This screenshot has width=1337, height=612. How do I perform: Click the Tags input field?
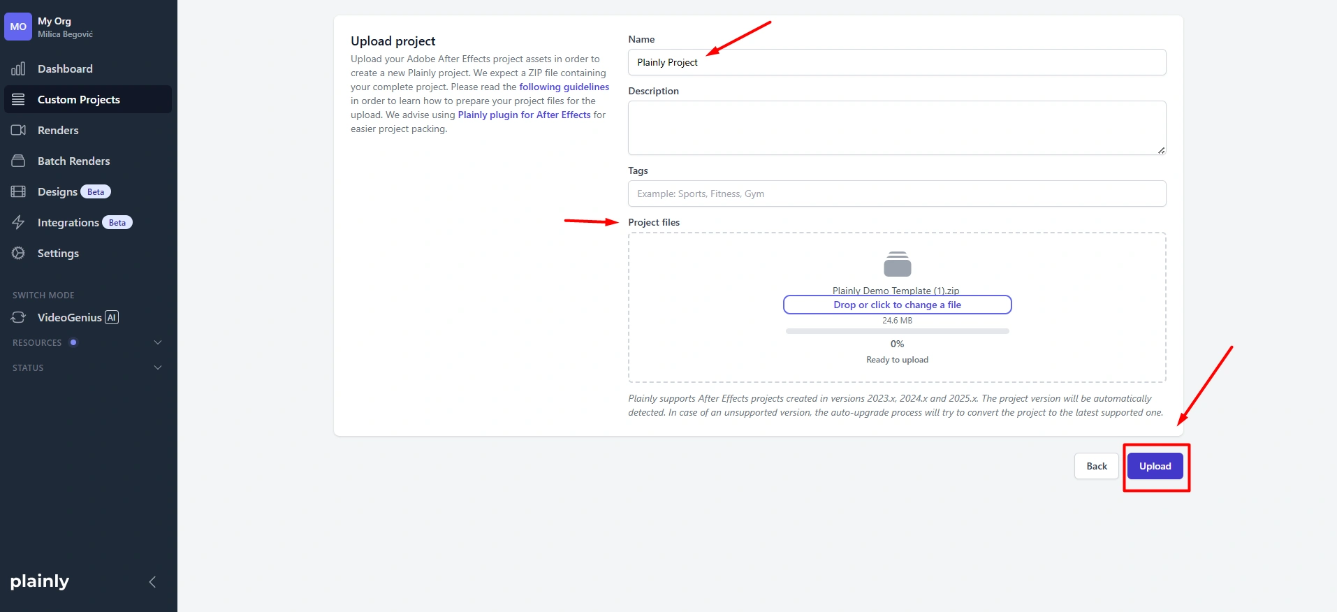pos(897,194)
